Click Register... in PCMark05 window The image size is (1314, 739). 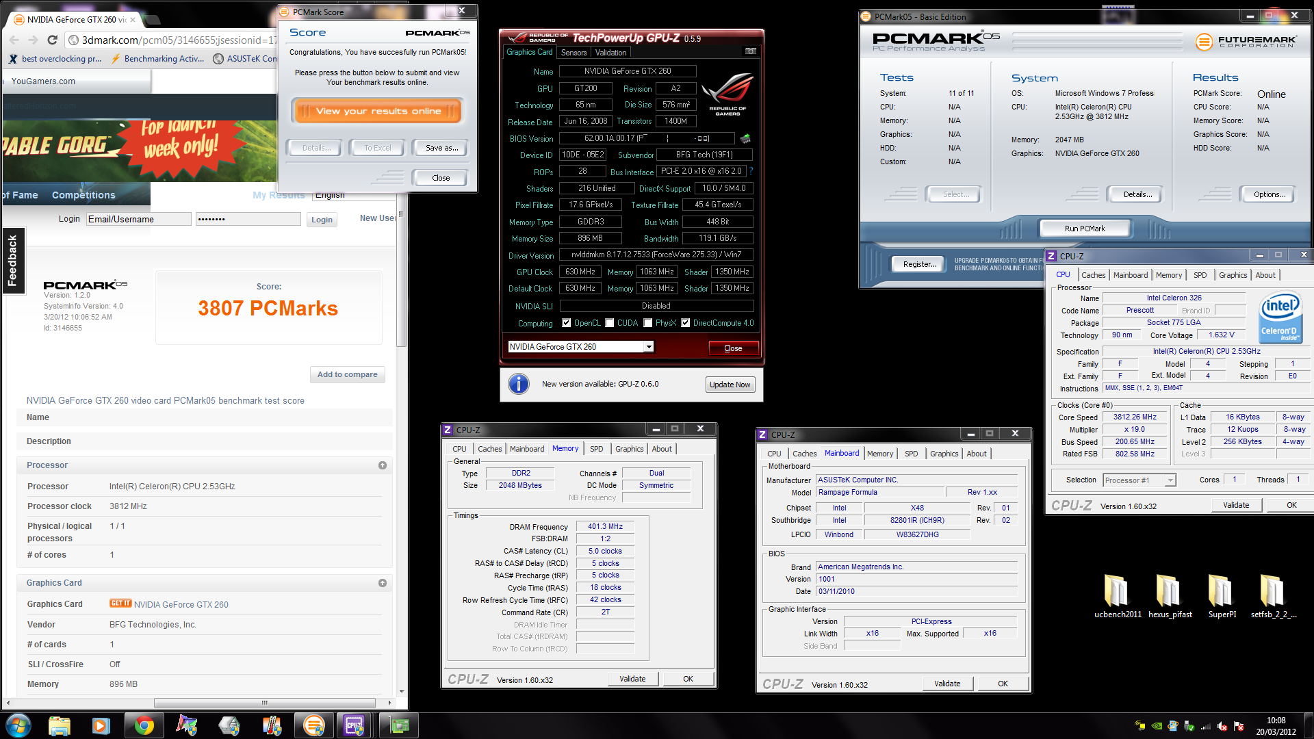click(x=919, y=264)
